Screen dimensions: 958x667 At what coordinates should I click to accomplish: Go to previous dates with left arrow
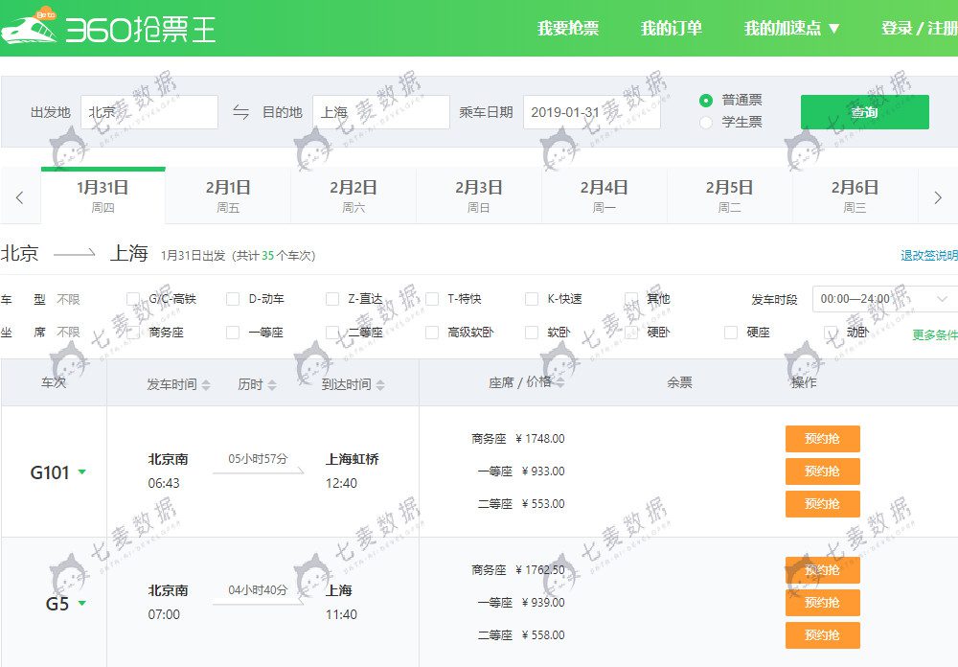[19, 197]
